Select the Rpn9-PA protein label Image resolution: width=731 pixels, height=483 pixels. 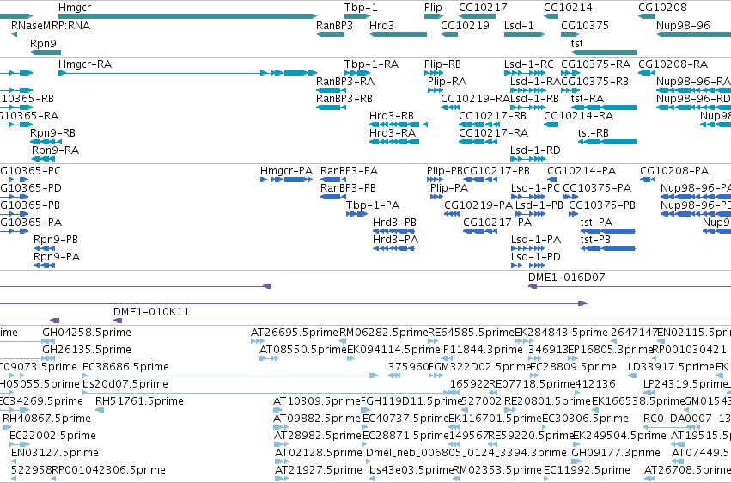point(57,257)
